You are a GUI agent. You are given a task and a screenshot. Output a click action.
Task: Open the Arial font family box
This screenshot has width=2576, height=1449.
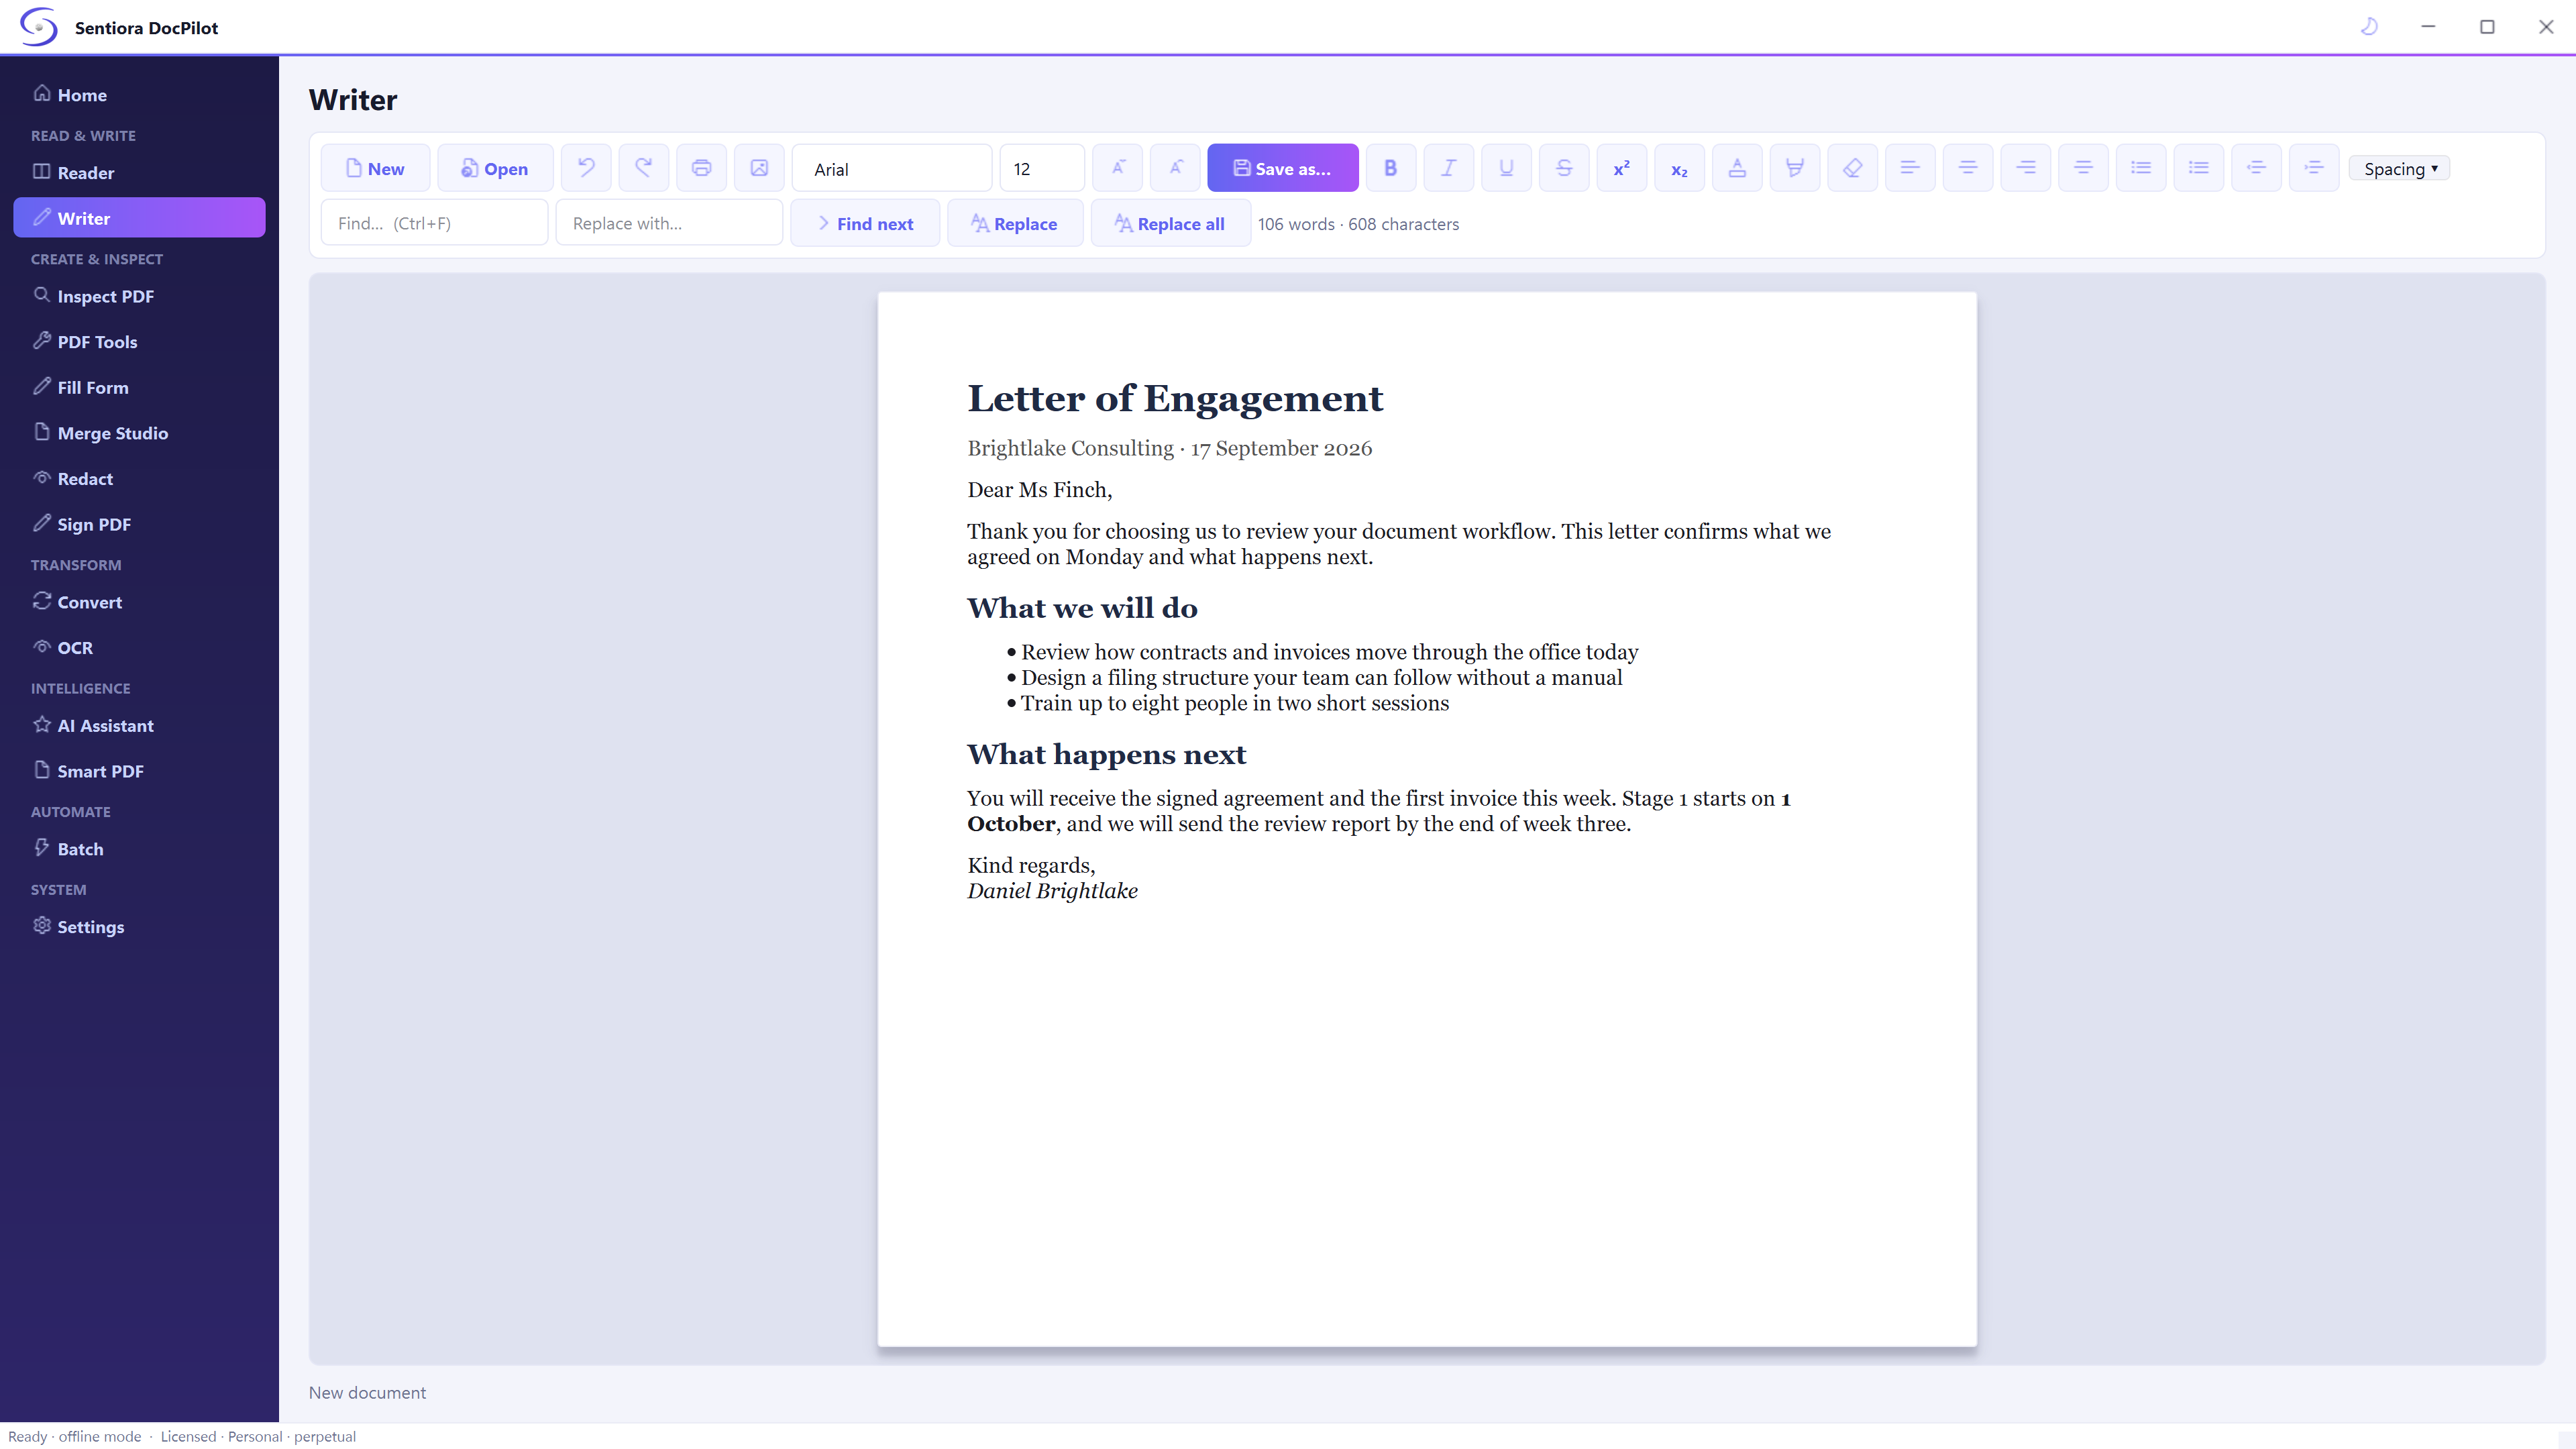click(x=892, y=168)
